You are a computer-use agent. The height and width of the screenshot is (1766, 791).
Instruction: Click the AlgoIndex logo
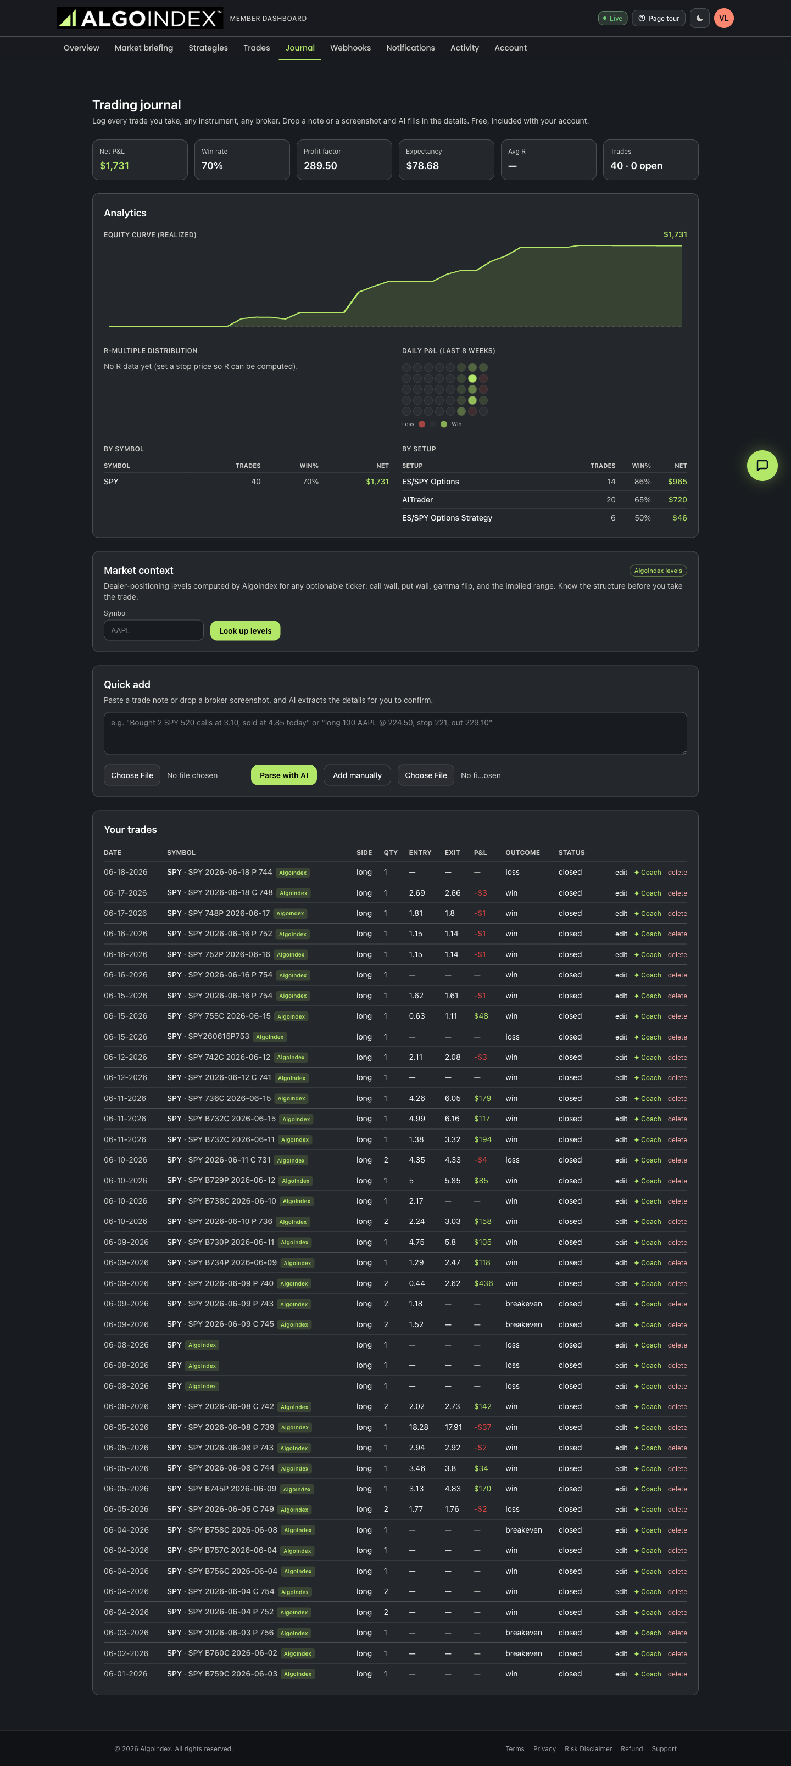click(x=140, y=19)
